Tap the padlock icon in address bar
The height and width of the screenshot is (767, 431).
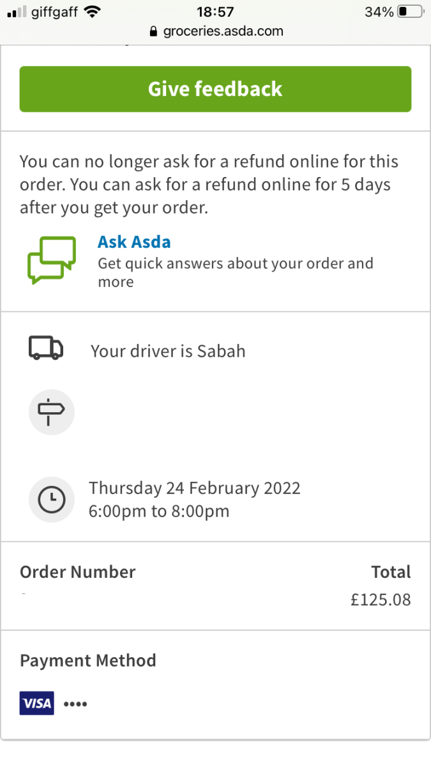[x=153, y=31]
